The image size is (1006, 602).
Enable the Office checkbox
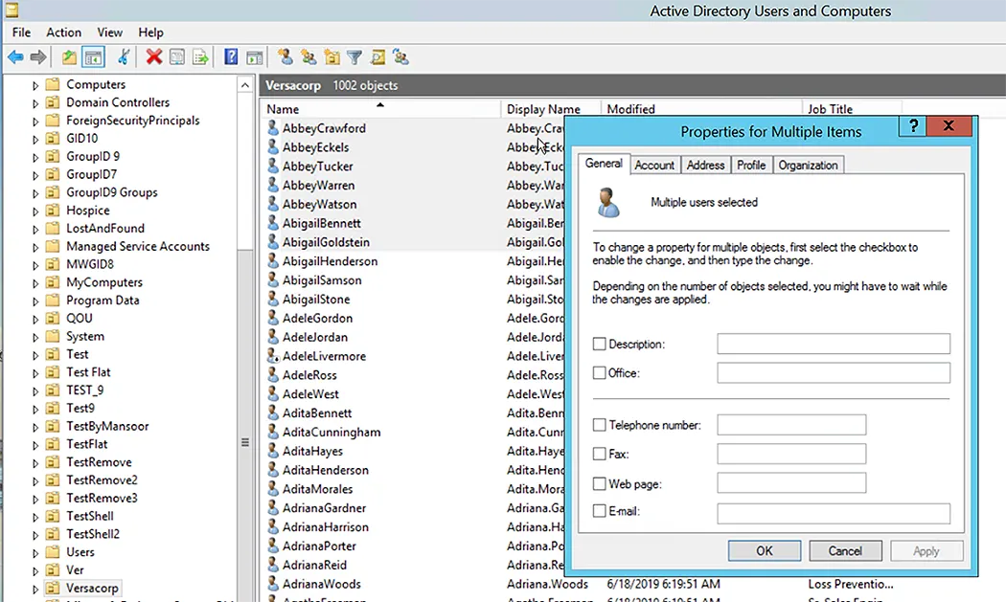[x=599, y=372]
